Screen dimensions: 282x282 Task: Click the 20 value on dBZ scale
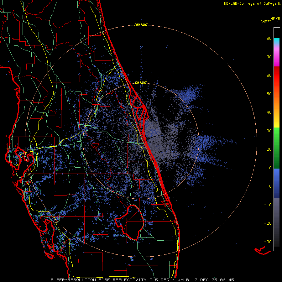[x=269, y=149]
